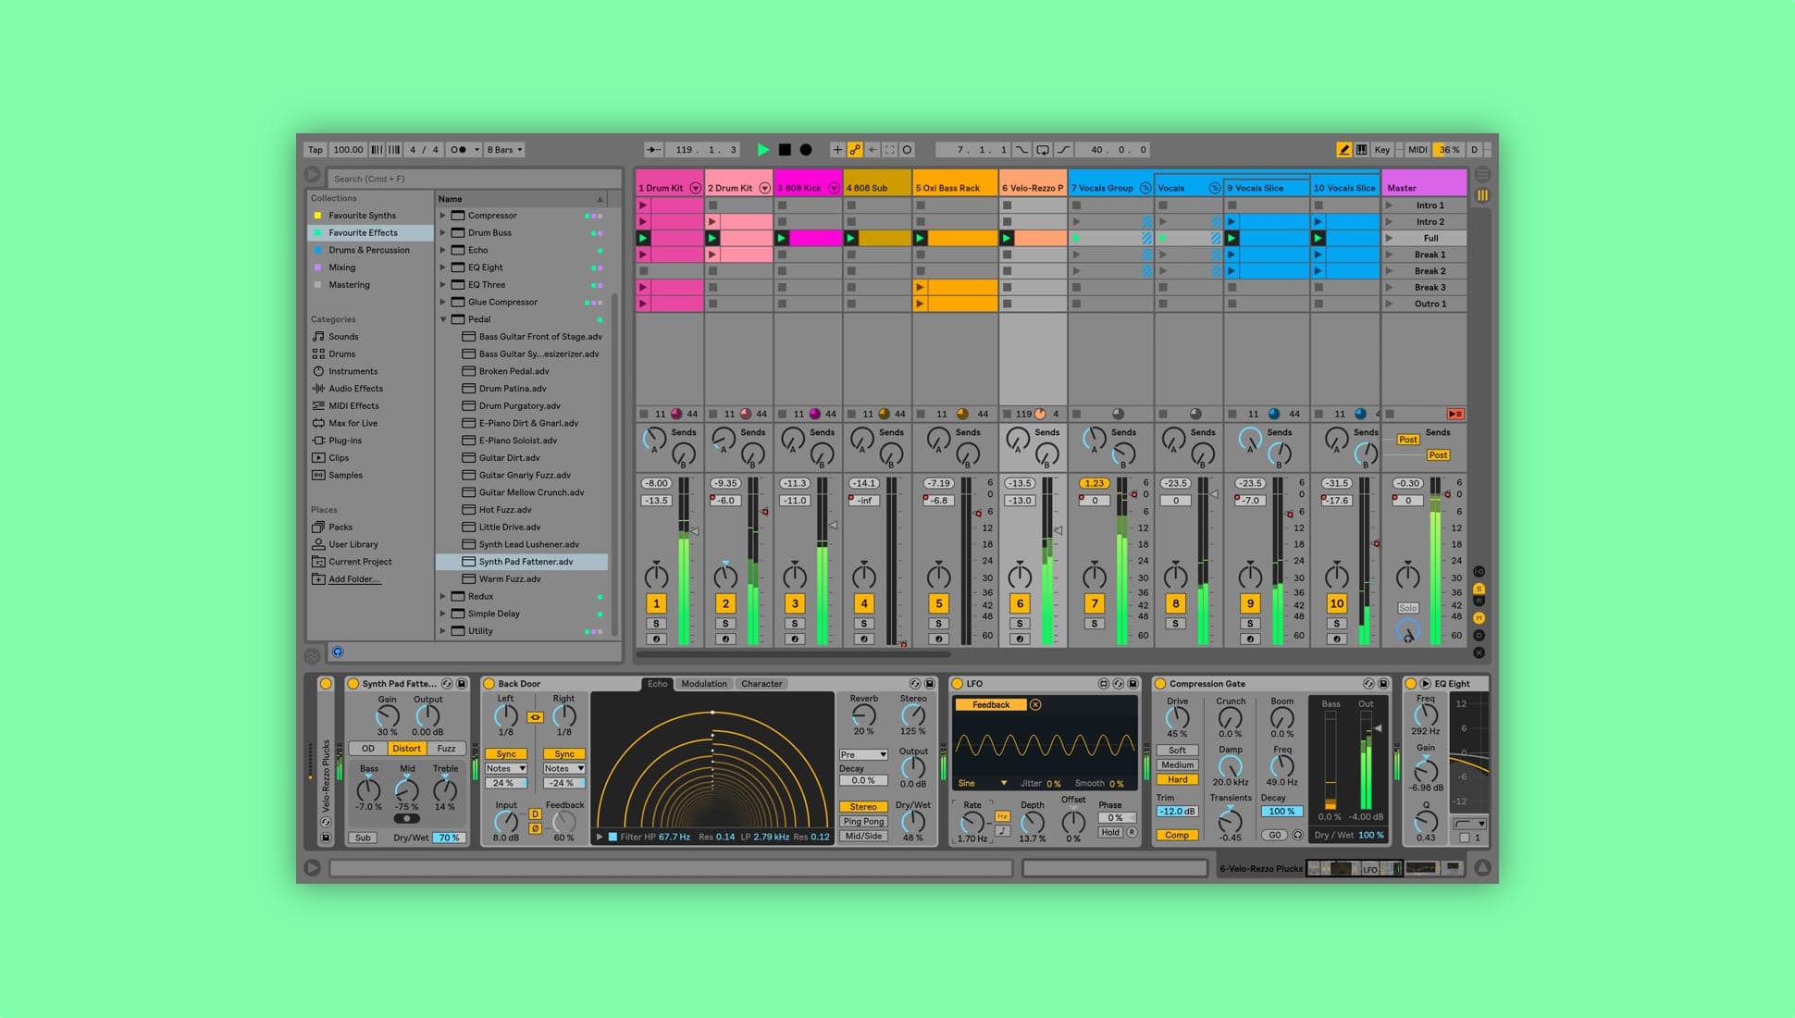The image size is (1795, 1018).
Task: Enable Fuzz mode in Pedal device
Action: tap(446, 749)
